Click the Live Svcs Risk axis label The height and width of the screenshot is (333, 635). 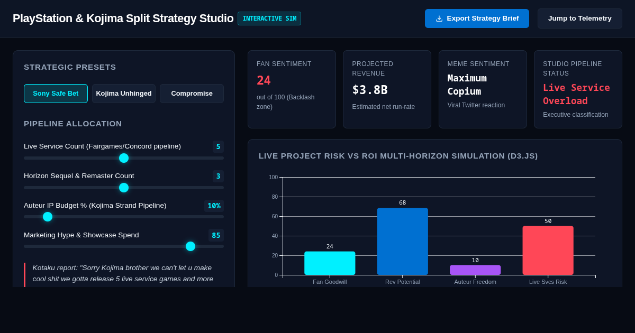548,282
